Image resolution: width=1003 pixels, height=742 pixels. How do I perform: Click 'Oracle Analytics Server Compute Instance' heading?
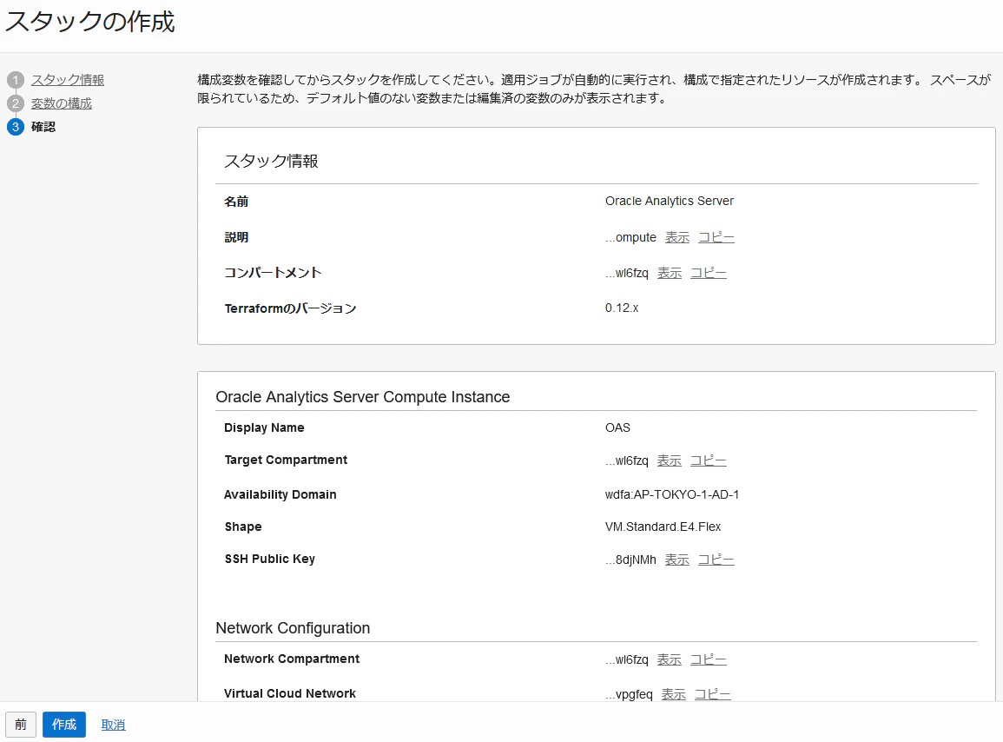pos(363,397)
